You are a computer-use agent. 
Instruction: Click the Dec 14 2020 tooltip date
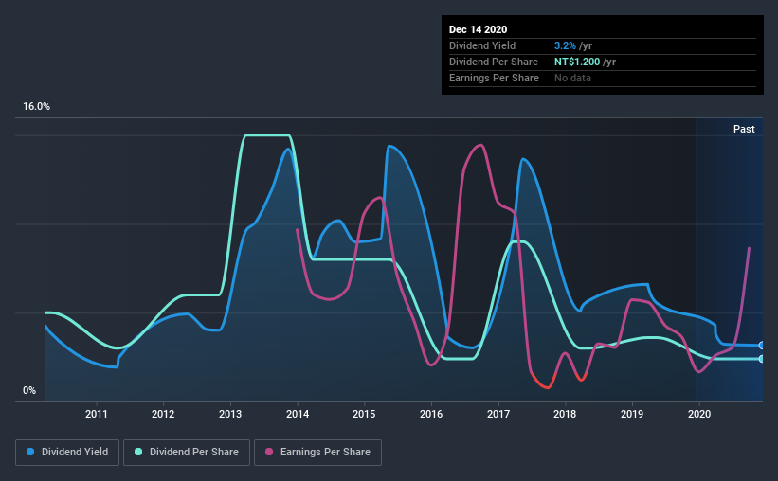(478, 29)
